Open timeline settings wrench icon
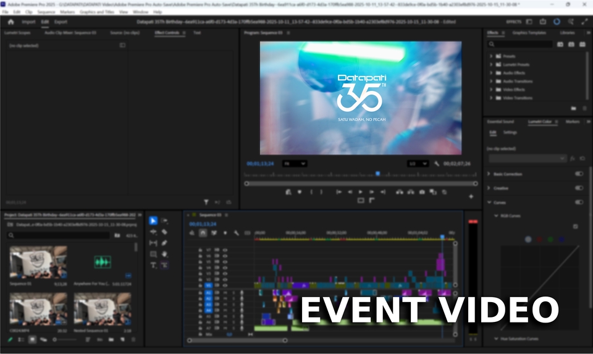This screenshot has width=593, height=354. (236, 233)
